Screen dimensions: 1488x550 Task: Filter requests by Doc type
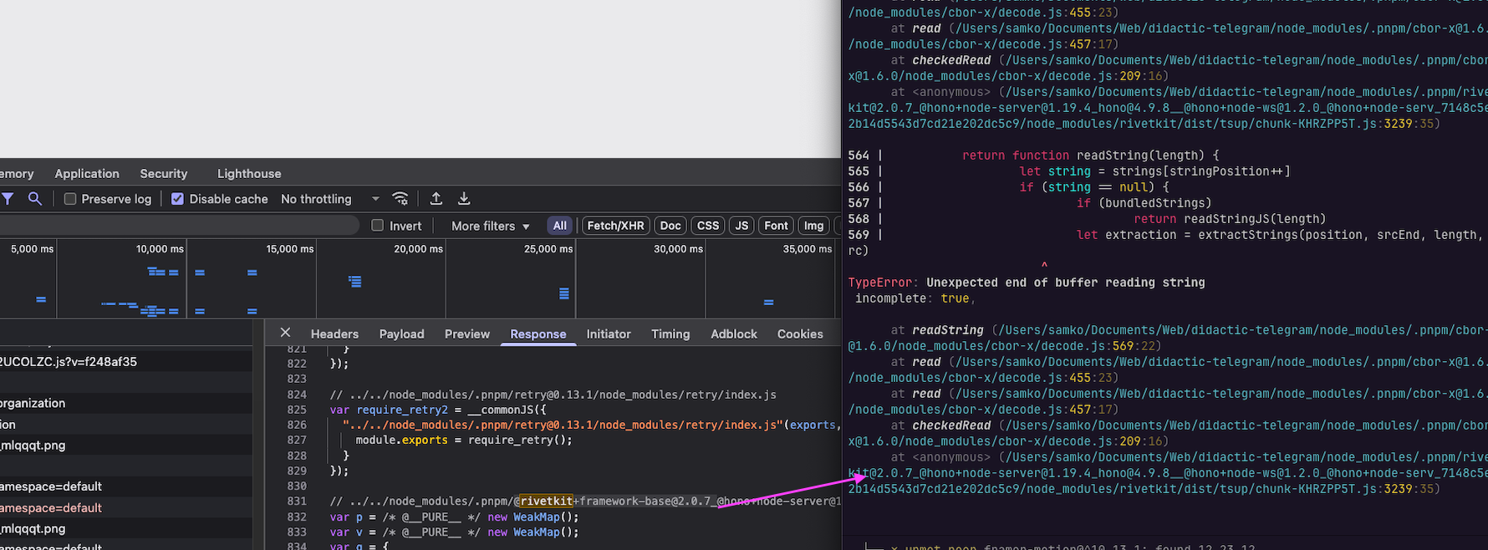coord(670,226)
